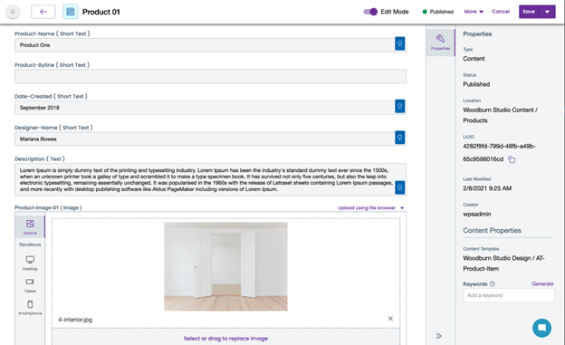
Task: Click the lightbulb icon for Description
Action: click(399, 187)
